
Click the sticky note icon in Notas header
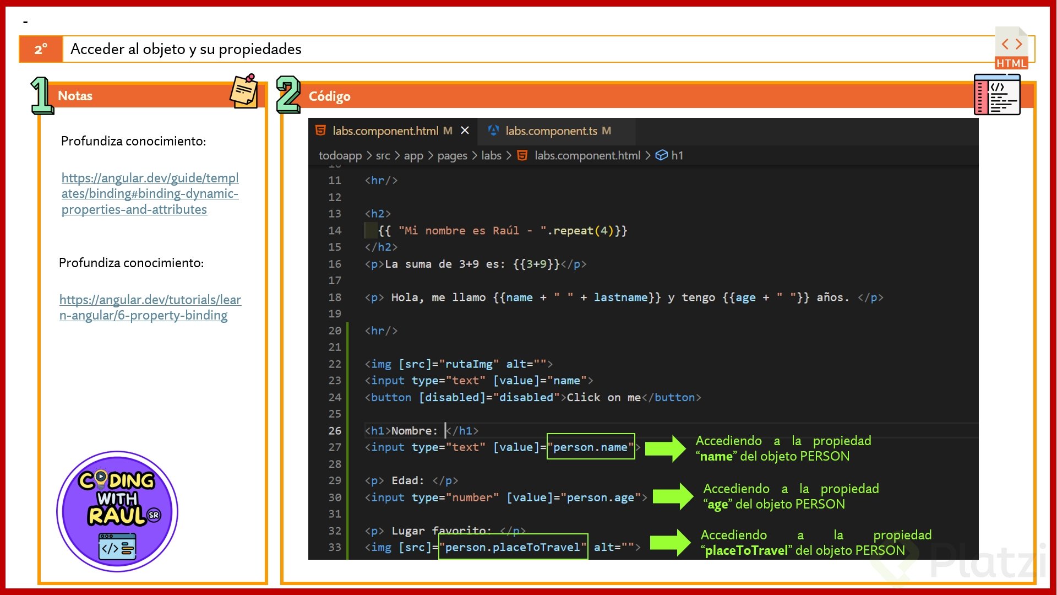click(244, 91)
